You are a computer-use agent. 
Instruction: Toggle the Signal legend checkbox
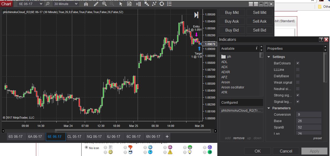pos(298,102)
